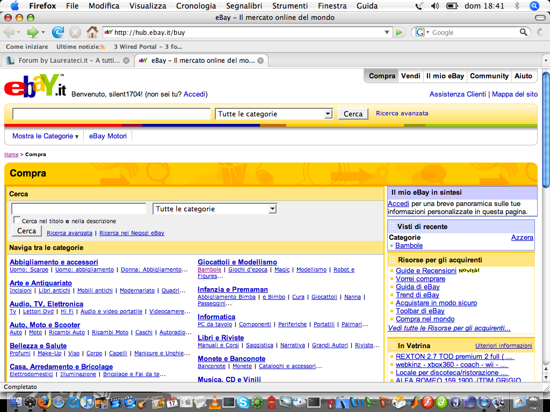
Task: Open URL bar history dropdown arrow
Action: [387, 32]
